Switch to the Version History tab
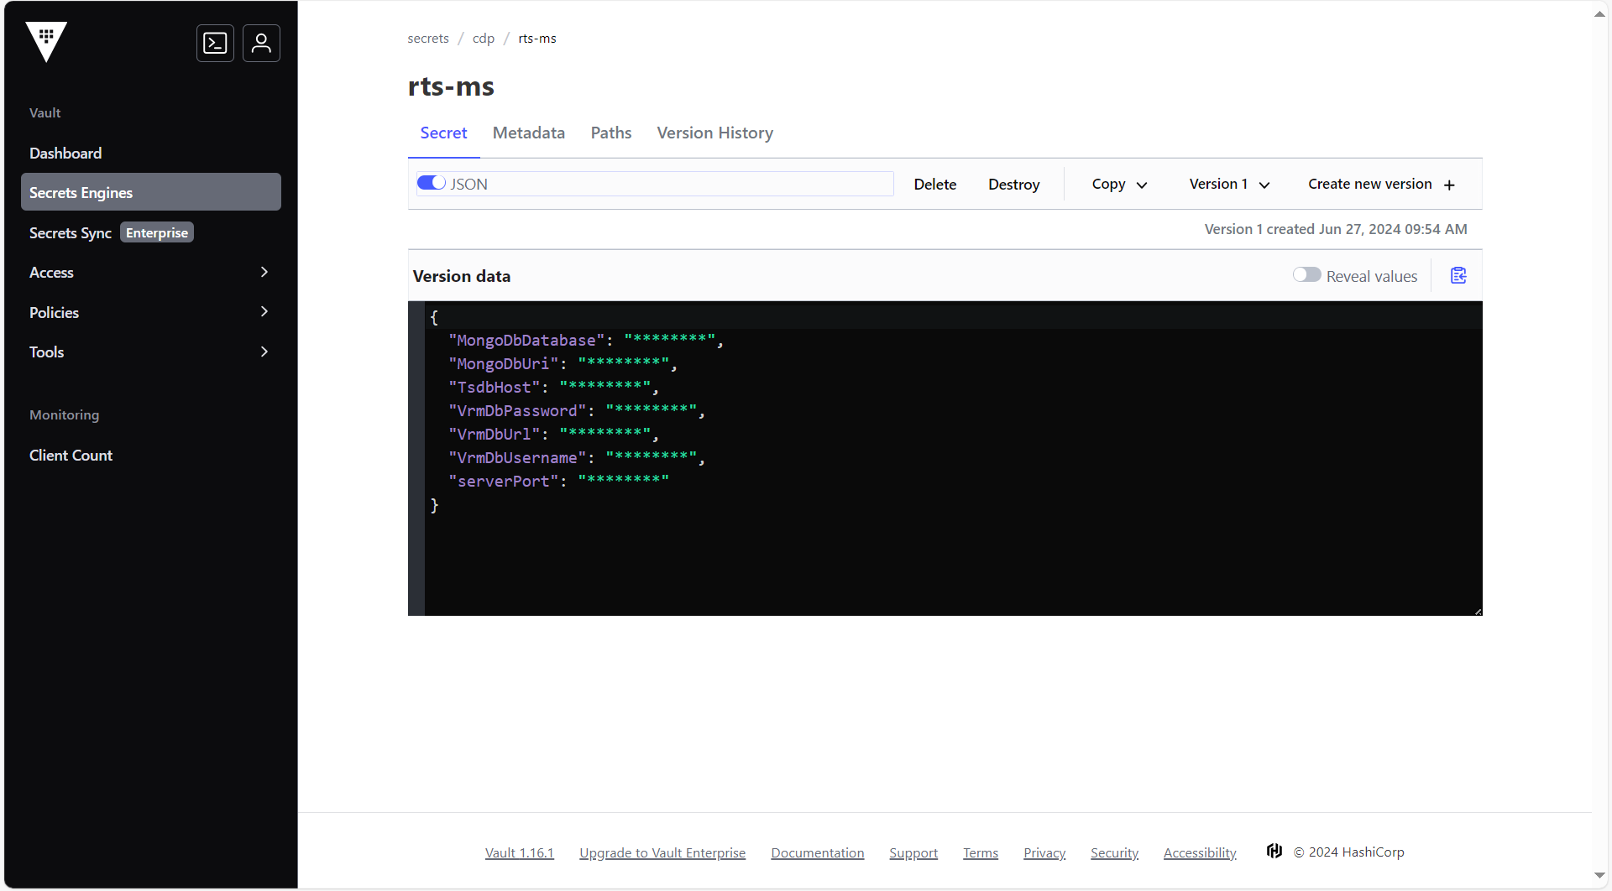 [x=715, y=133]
